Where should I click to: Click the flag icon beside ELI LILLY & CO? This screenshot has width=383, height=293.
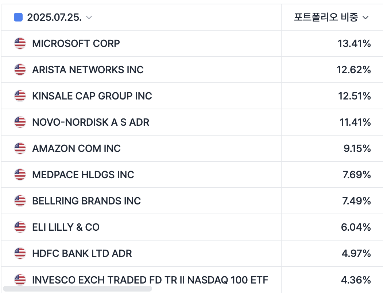(20, 227)
